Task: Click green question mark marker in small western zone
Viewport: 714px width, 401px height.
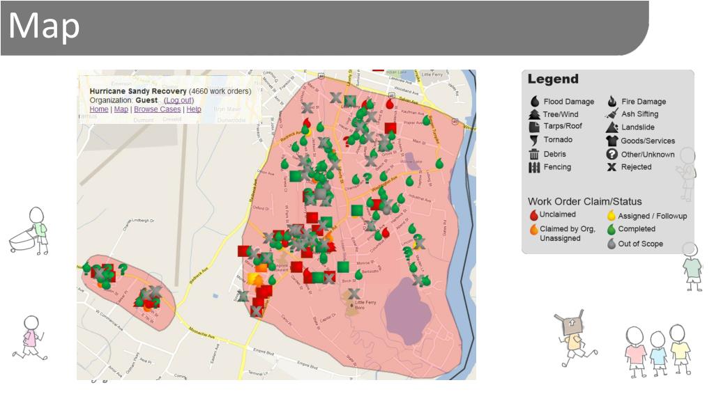Action: coord(123,269)
